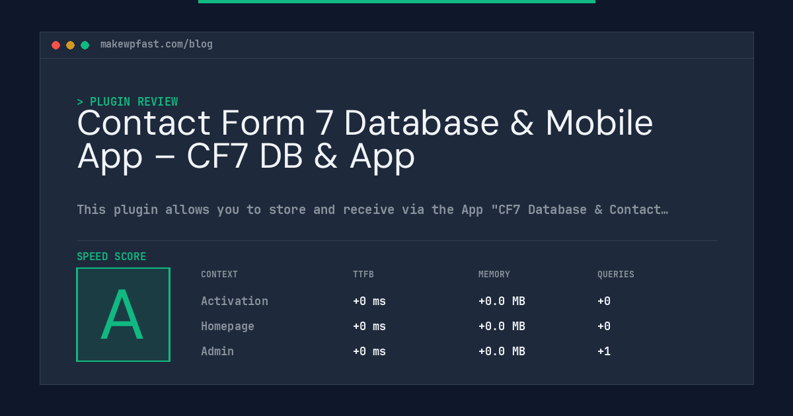Click the Activation TTFB value +0 ms

point(369,301)
